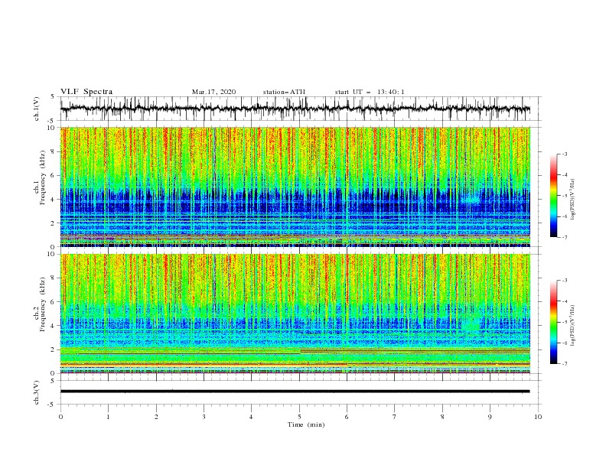The width and height of the screenshot is (606, 468).
Task: Click the '6' frequency tick on ch.1 spectrogram
Action: coord(54,175)
